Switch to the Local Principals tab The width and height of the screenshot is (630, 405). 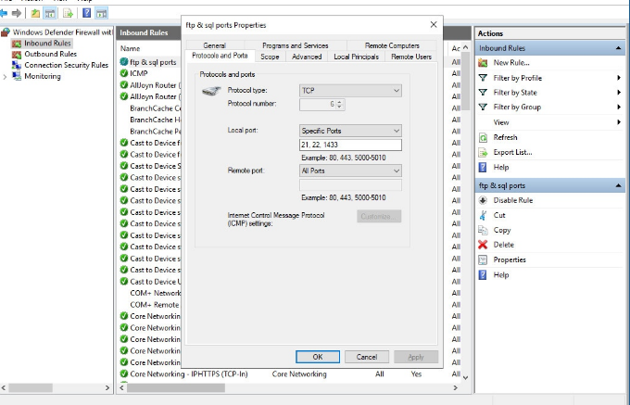tap(357, 57)
